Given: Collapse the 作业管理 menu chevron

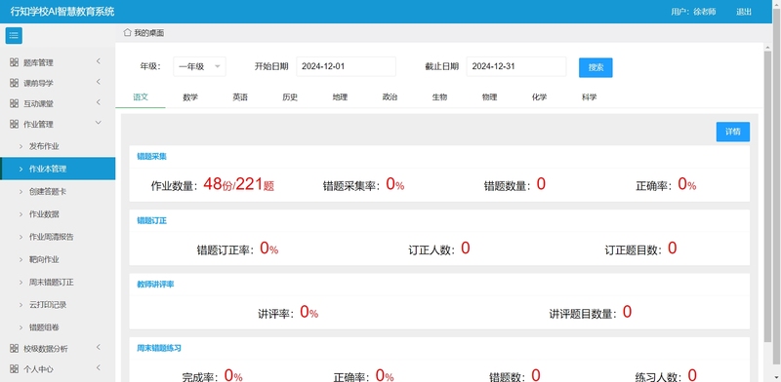Looking at the screenshot, I should (x=99, y=123).
